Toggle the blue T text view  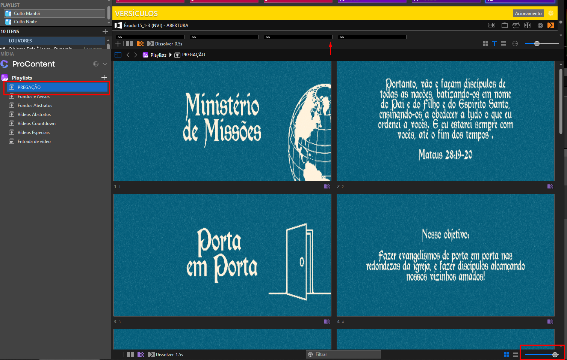point(494,44)
